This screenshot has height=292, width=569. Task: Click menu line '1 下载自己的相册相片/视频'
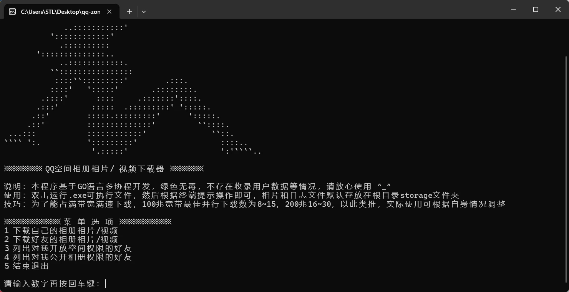pyautogui.click(x=61, y=231)
